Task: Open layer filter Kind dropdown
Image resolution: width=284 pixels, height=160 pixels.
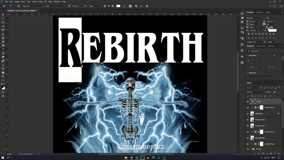Action: click(x=253, y=88)
